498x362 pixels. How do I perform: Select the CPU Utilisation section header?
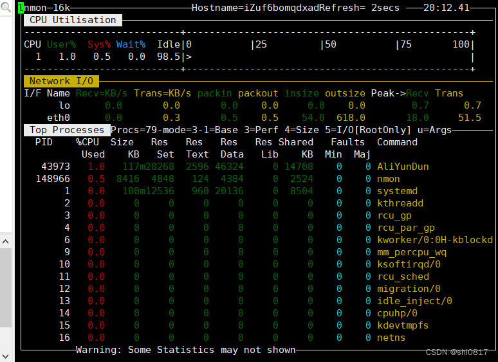pos(73,20)
